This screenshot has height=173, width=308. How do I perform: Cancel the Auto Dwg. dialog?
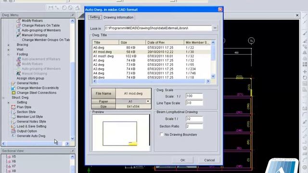[209, 160]
